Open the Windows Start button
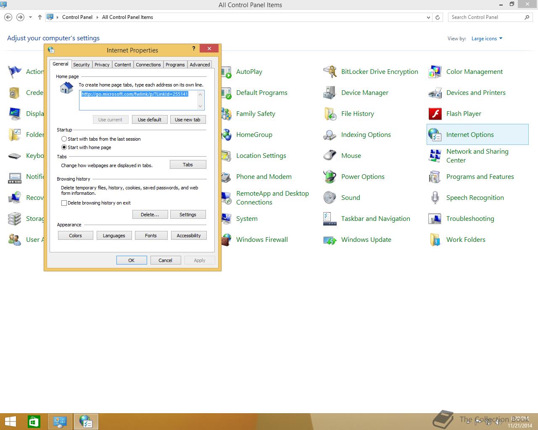The image size is (538, 430). point(10,422)
